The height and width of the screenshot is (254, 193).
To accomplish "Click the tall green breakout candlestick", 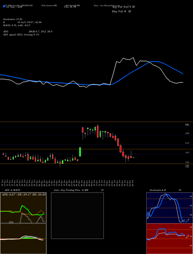I will point(80,152).
